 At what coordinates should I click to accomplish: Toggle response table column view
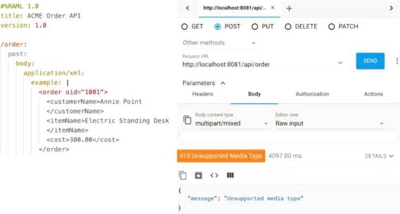230,175
